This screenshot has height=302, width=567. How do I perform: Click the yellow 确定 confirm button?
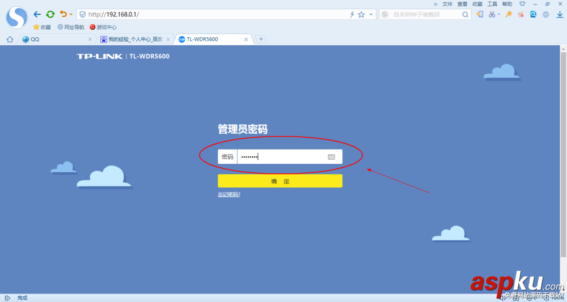click(x=280, y=181)
